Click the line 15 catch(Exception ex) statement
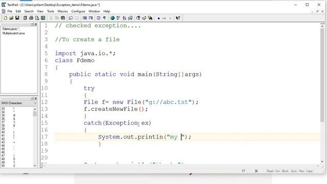Screen dimensions: 327x184 [118, 123]
